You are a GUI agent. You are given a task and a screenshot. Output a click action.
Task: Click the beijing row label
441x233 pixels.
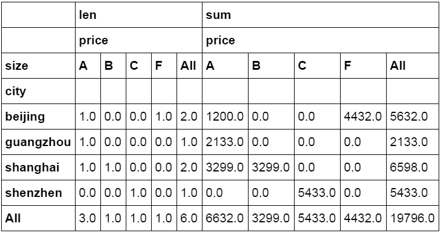click(x=25, y=117)
